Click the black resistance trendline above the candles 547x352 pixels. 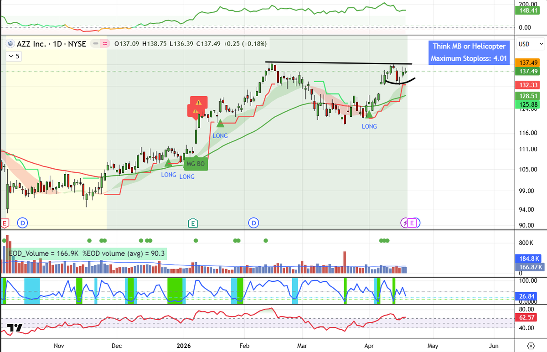pyautogui.click(x=339, y=62)
